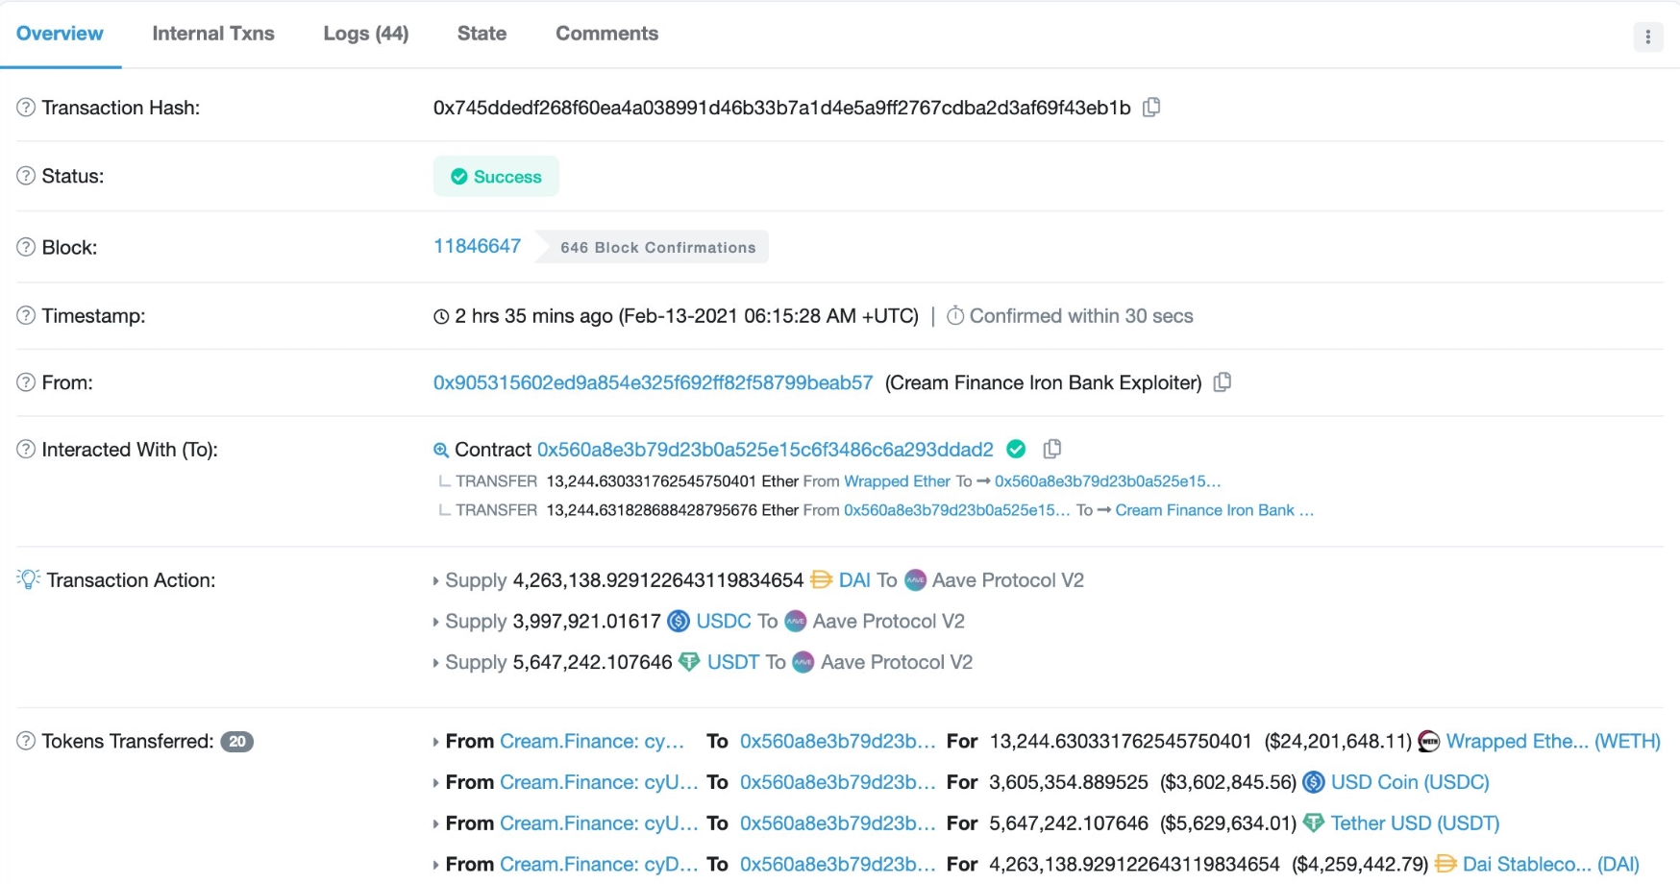This screenshot has width=1680, height=884.
Task: Open the recipient 0x560a8e3b79d23b... in USDT row
Action: (x=837, y=823)
